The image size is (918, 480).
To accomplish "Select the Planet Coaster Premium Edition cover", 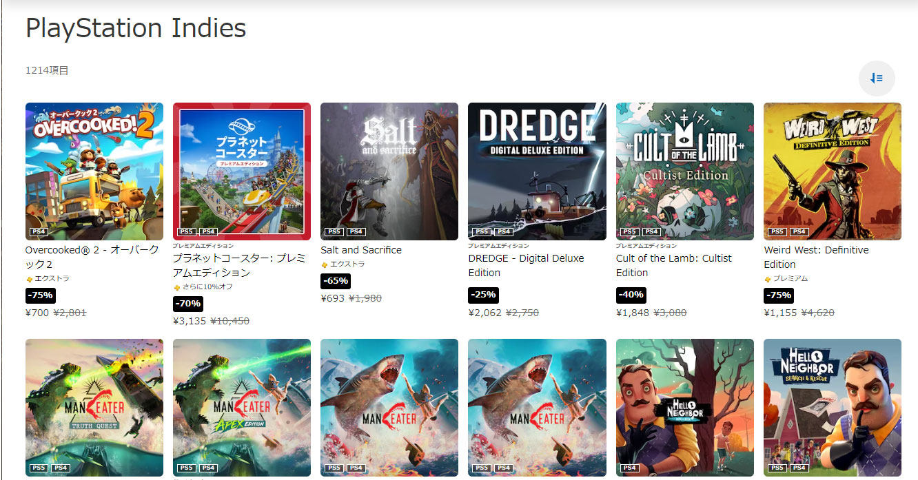I will [242, 171].
